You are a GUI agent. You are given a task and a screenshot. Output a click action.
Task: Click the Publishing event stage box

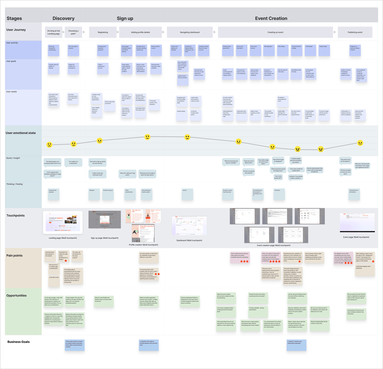(x=355, y=32)
